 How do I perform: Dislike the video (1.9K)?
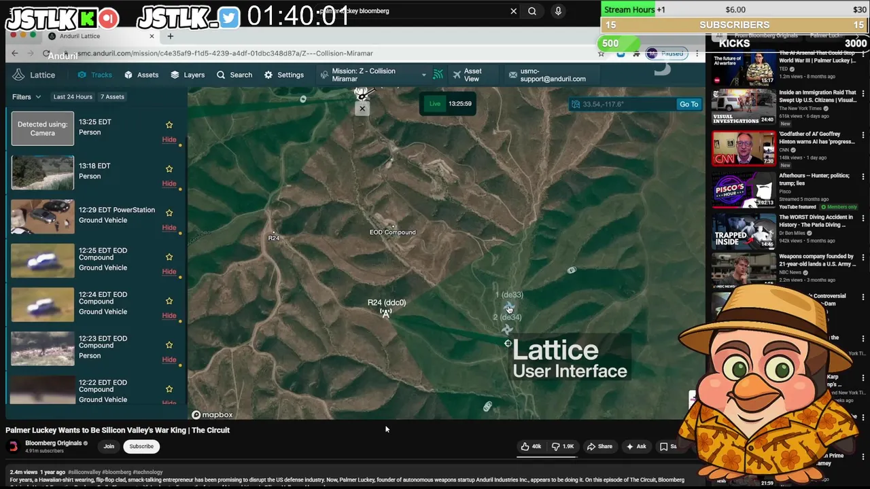(x=563, y=446)
